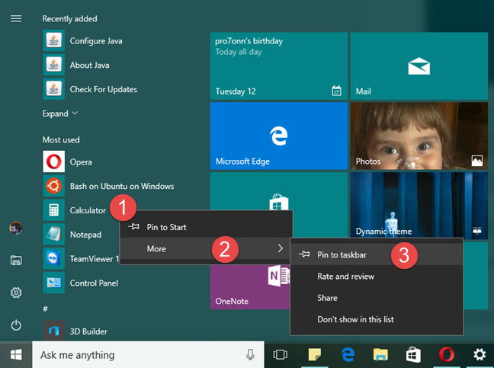Image resolution: width=494 pixels, height=368 pixels.
Task: Click the Control Panel label
Action: click(94, 283)
